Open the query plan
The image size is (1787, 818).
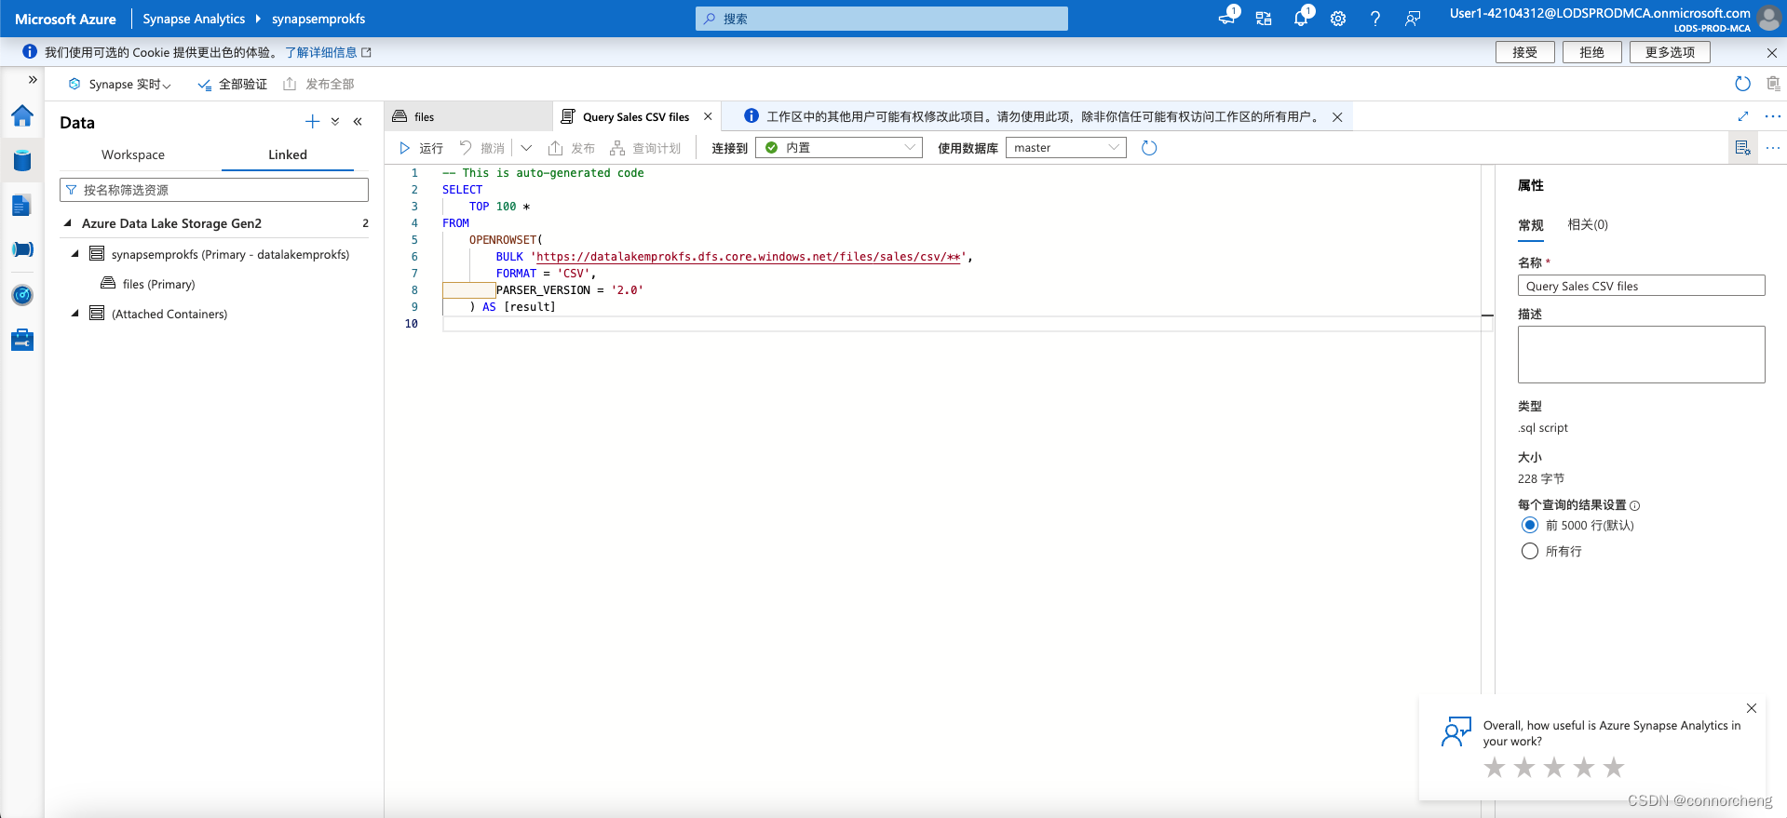tap(645, 148)
